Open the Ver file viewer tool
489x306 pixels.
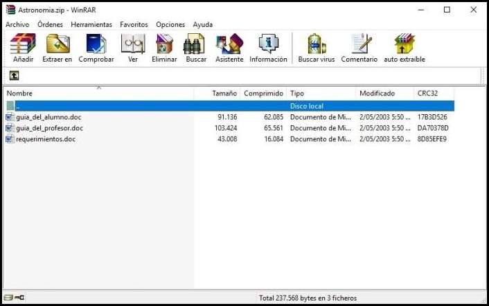pos(133,48)
